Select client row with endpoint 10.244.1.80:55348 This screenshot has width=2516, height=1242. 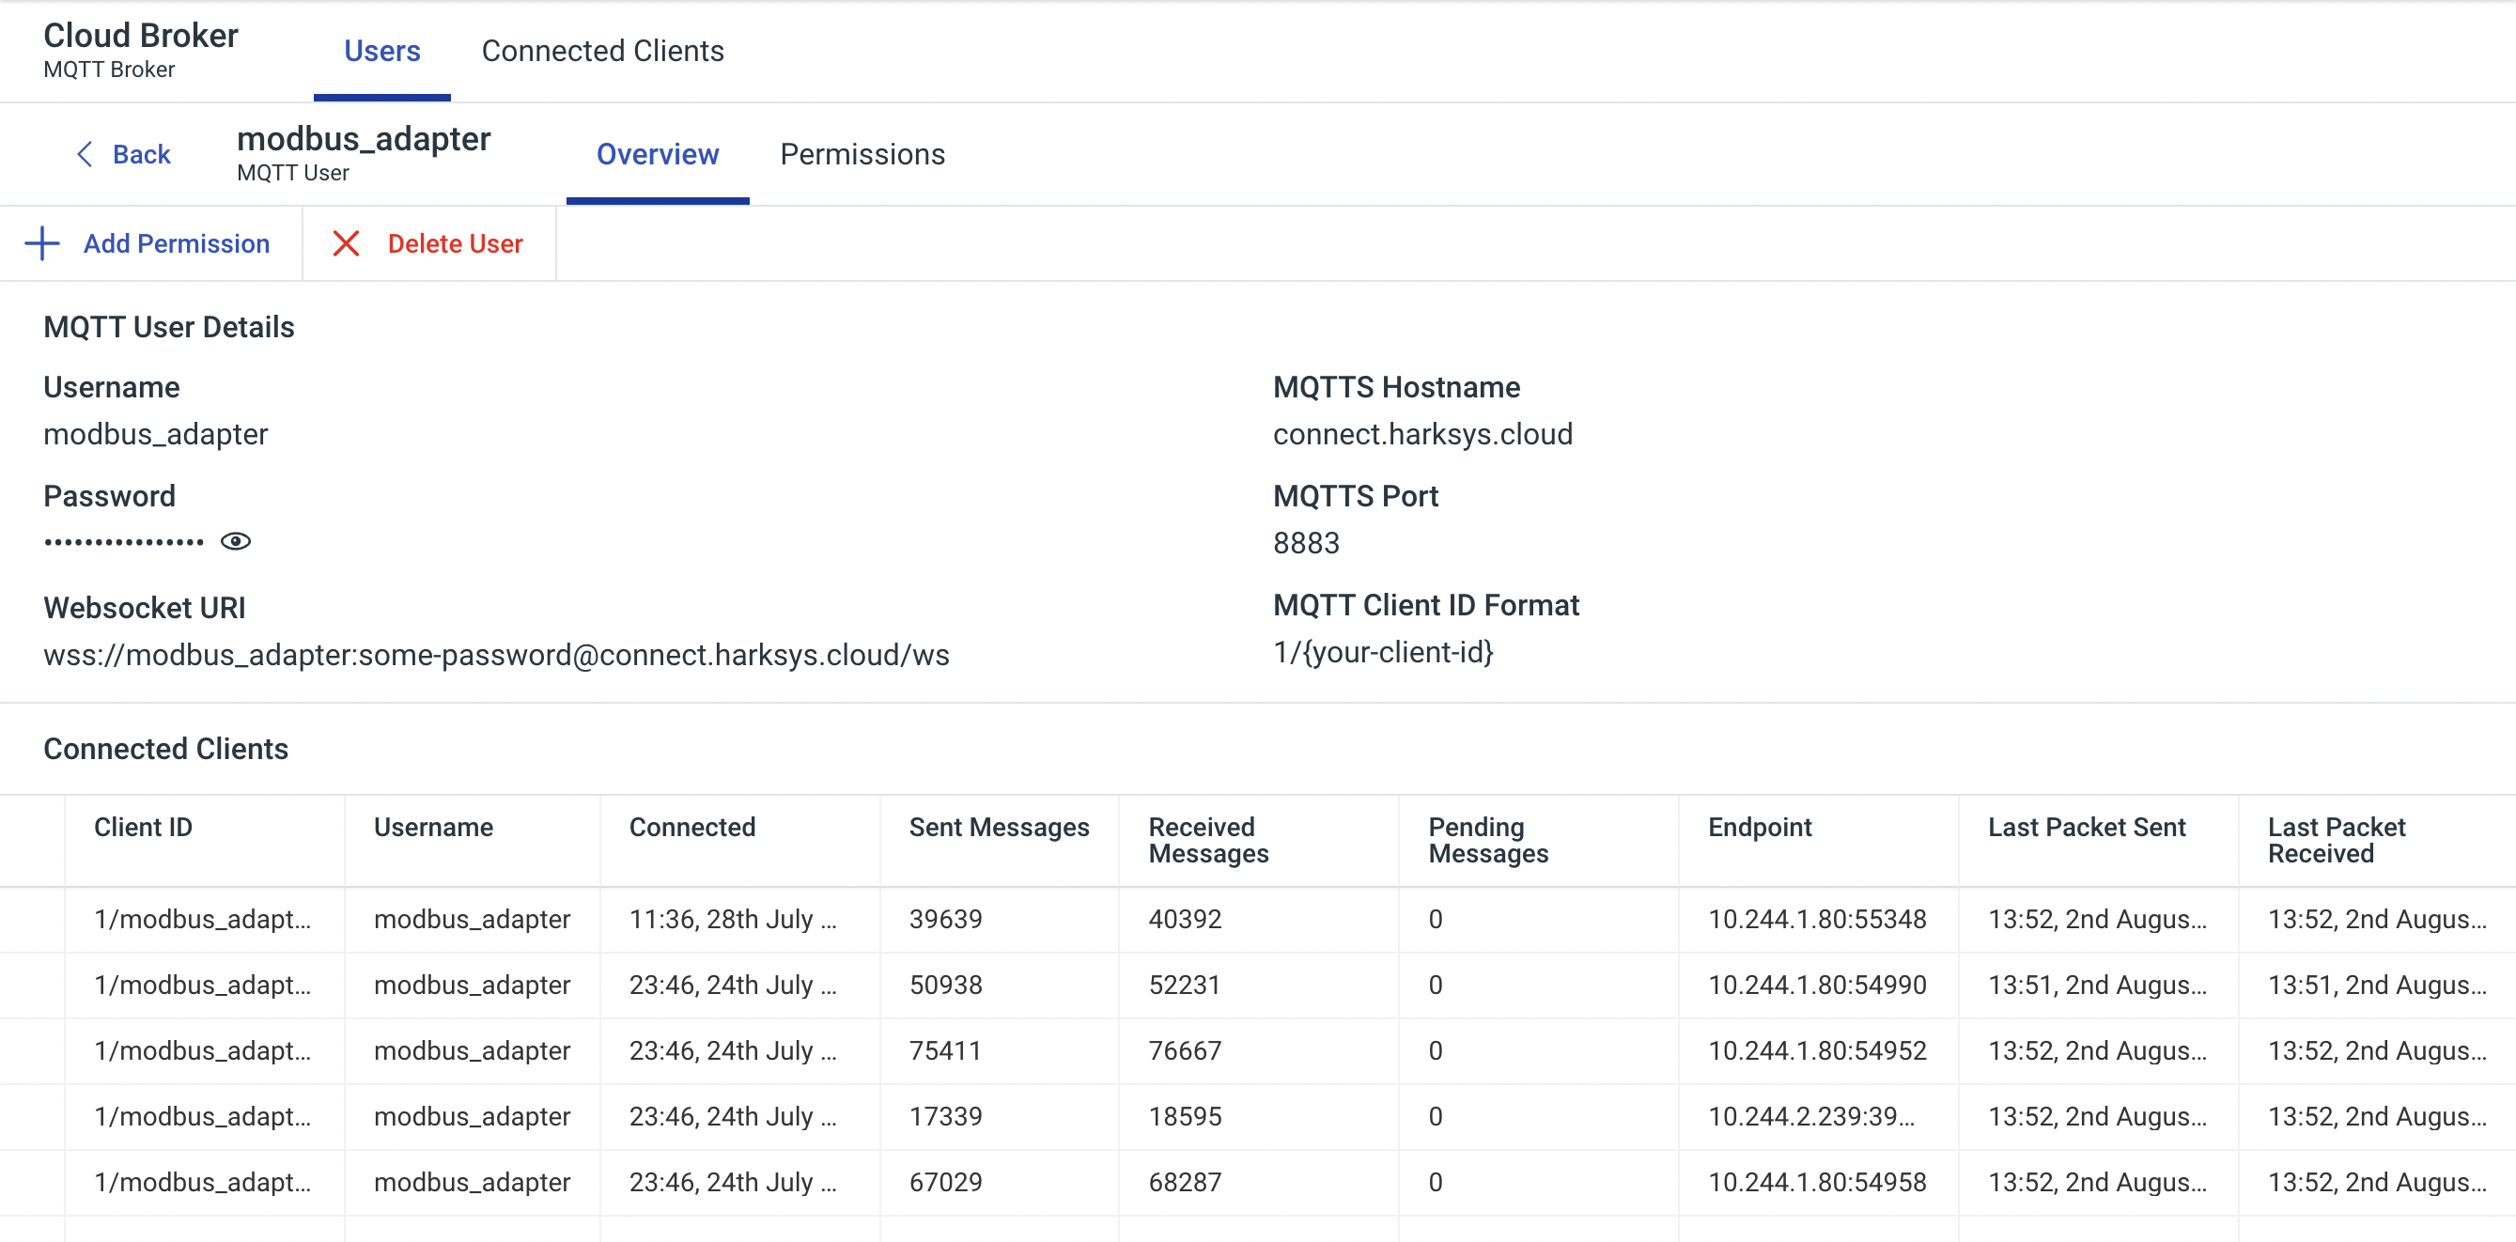pyautogui.click(x=1258, y=920)
